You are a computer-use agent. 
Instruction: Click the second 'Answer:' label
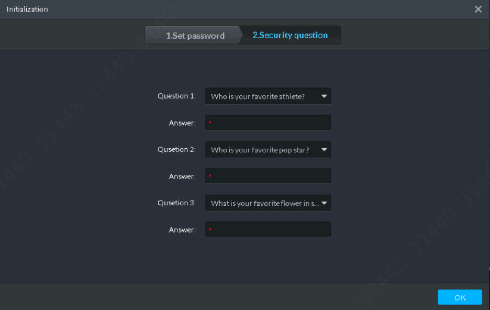[x=182, y=177]
